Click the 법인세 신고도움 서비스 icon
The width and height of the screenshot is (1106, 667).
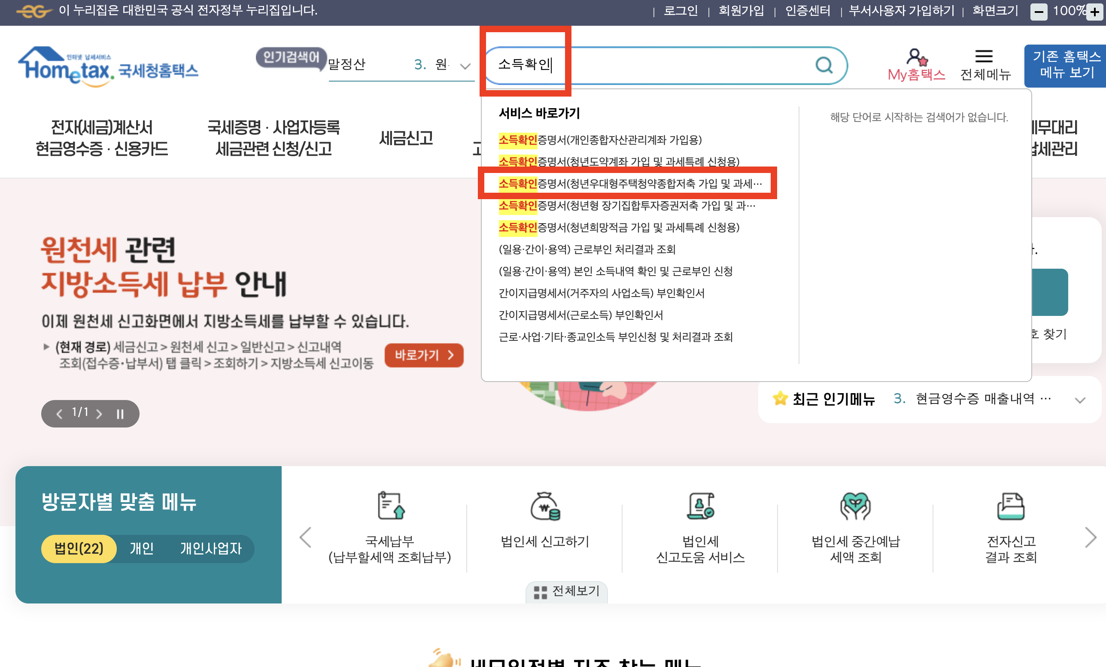tap(700, 506)
